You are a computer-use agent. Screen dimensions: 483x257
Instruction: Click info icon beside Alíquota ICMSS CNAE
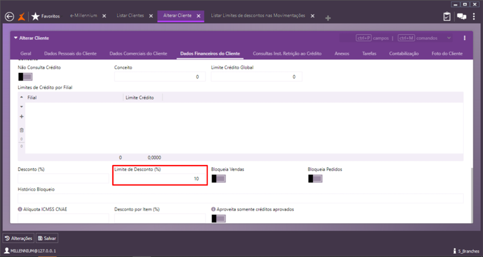[20, 209]
